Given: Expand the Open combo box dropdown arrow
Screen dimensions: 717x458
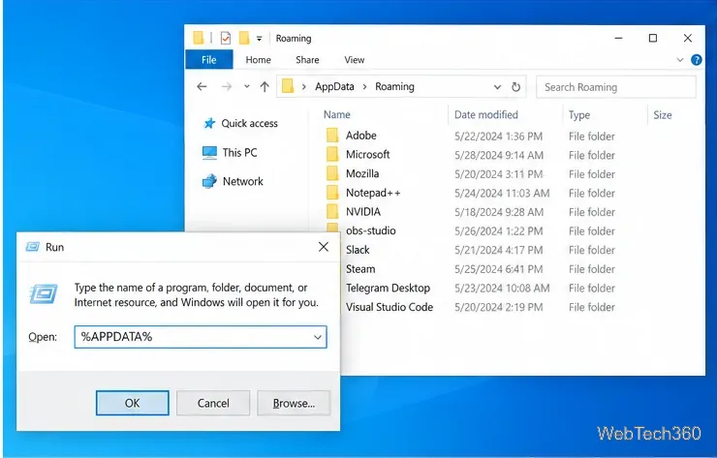Looking at the screenshot, I should (318, 337).
